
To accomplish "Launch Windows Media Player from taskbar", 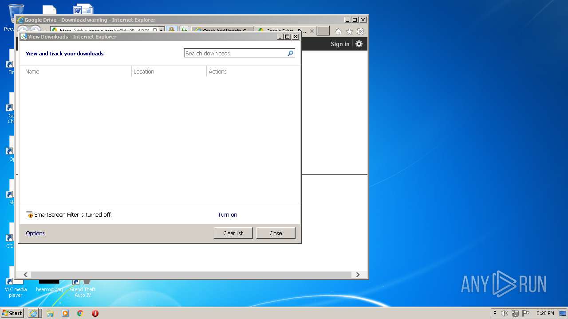I will (65, 313).
